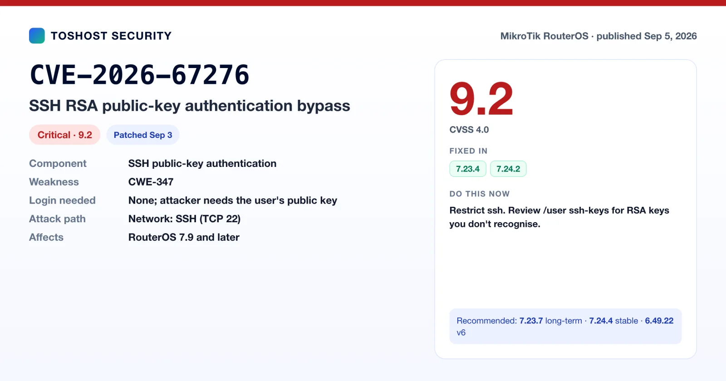
Task: Click the 'SSH public-key authentication' component value
Action: [202, 163]
